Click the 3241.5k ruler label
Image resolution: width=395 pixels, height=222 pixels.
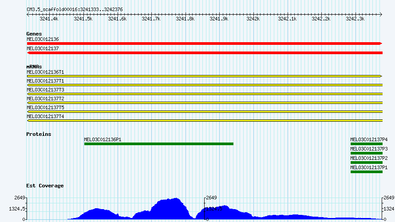(x=83, y=19)
